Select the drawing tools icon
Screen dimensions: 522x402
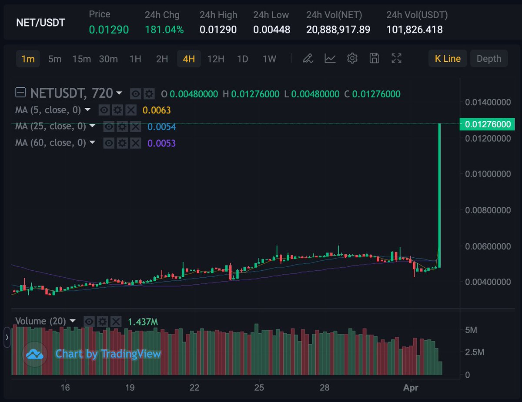pyautogui.click(x=308, y=59)
